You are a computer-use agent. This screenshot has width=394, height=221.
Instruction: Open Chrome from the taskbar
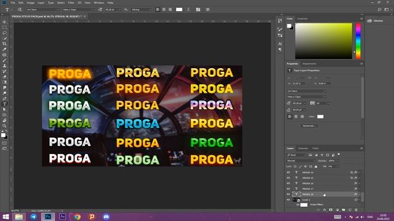coord(77,217)
